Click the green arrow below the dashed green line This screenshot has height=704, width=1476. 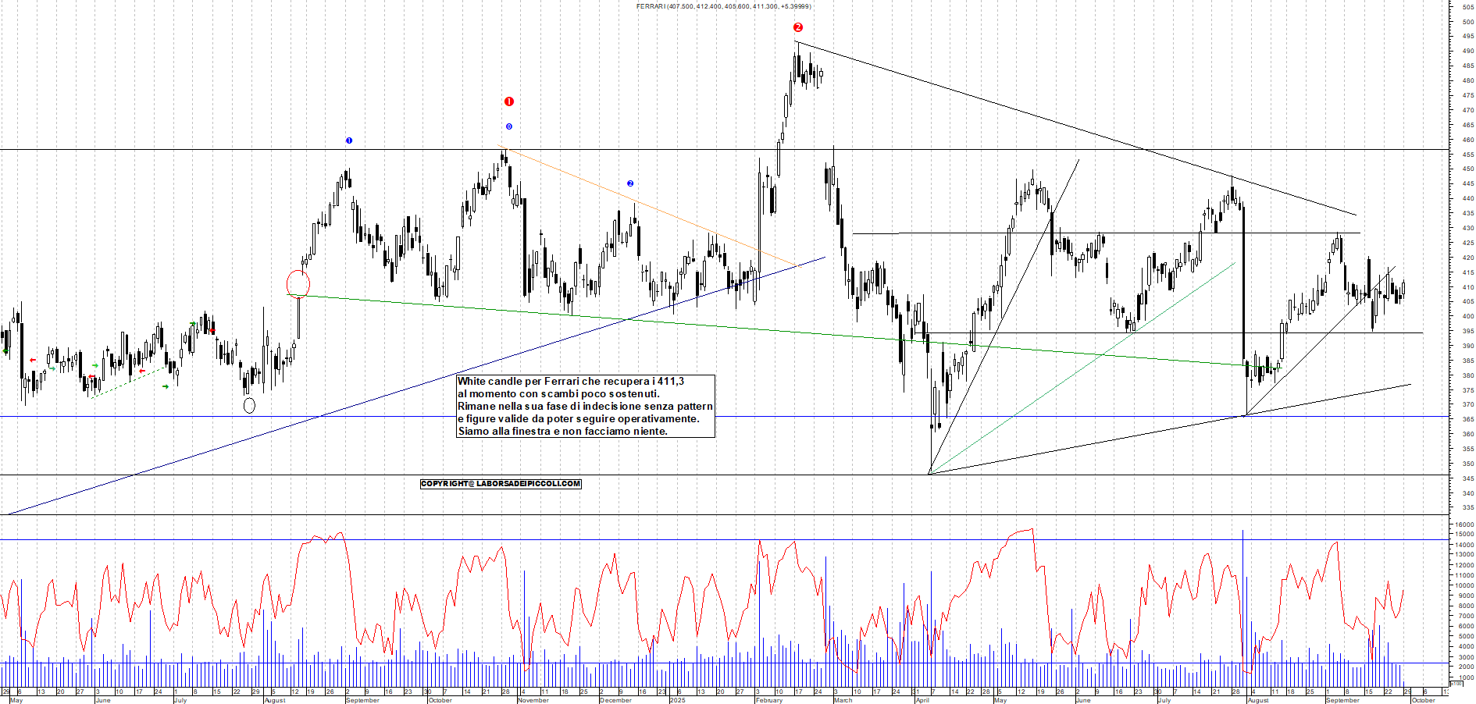pos(166,386)
